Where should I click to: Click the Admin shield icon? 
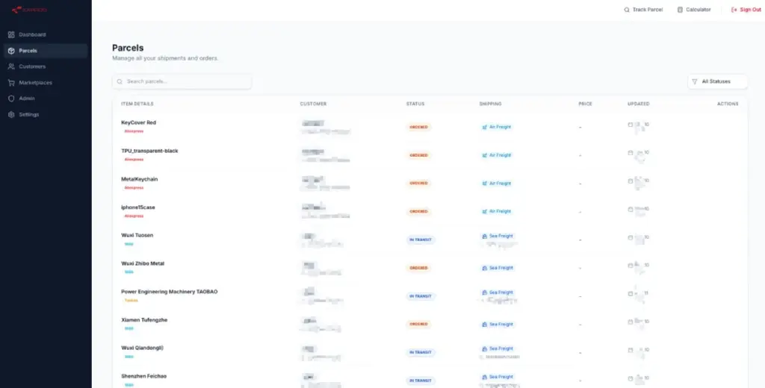pyautogui.click(x=11, y=98)
